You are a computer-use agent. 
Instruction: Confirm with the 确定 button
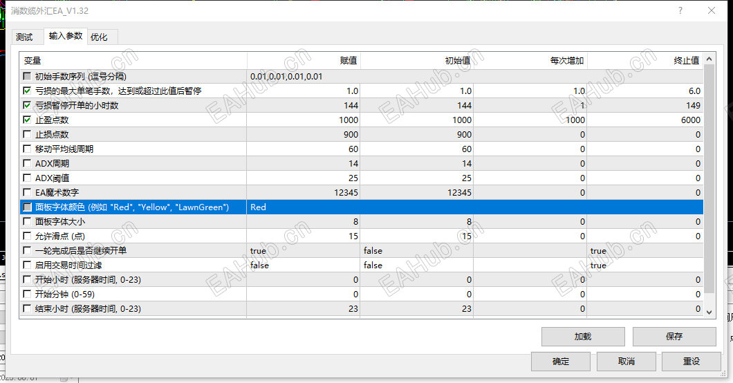(561, 362)
